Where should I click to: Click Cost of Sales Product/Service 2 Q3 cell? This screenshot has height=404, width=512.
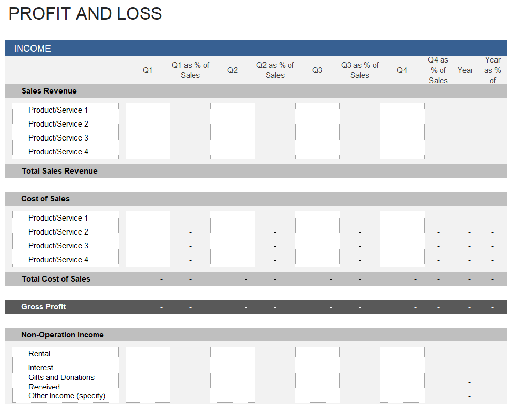click(x=317, y=232)
